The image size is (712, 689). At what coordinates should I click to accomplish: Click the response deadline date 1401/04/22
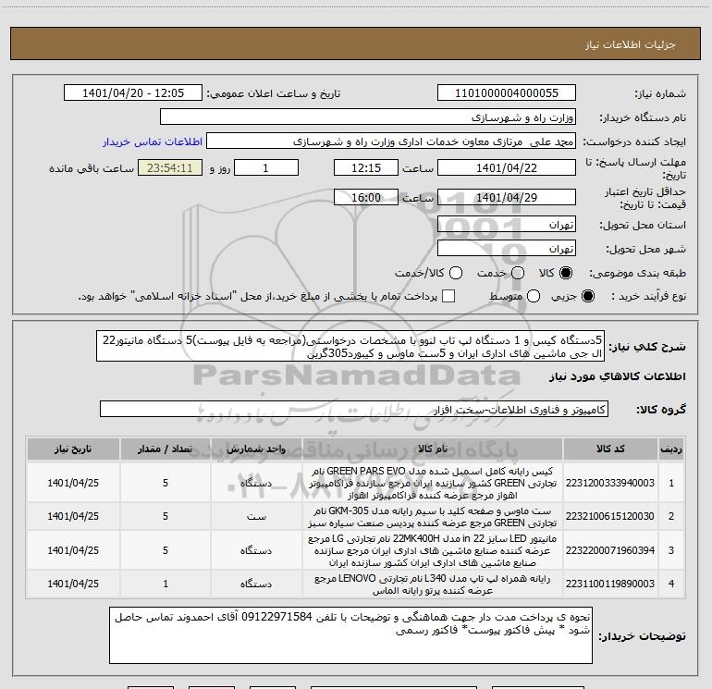point(507,167)
